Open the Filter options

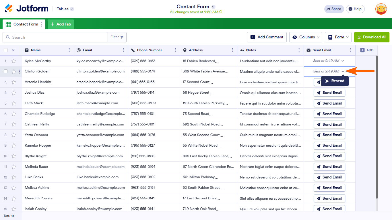click(x=117, y=37)
